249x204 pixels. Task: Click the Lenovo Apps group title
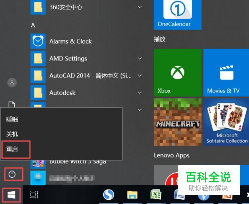[172, 155]
